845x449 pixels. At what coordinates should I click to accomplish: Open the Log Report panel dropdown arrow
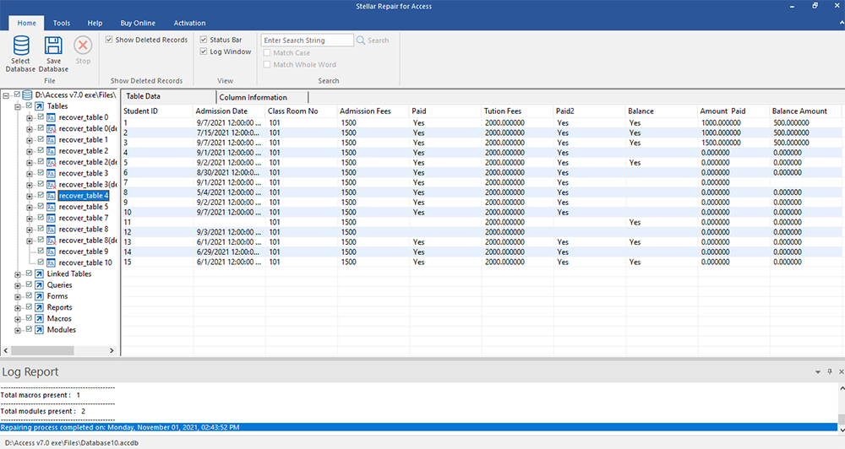(x=818, y=371)
